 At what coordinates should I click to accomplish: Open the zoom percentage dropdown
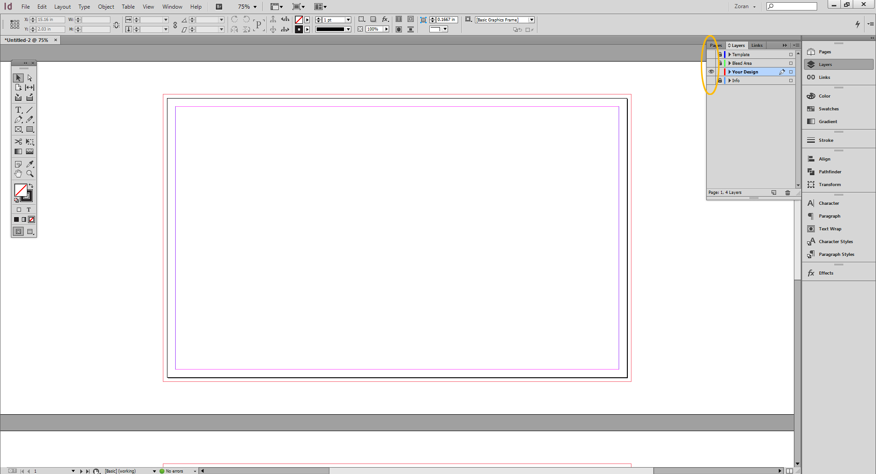(254, 6)
